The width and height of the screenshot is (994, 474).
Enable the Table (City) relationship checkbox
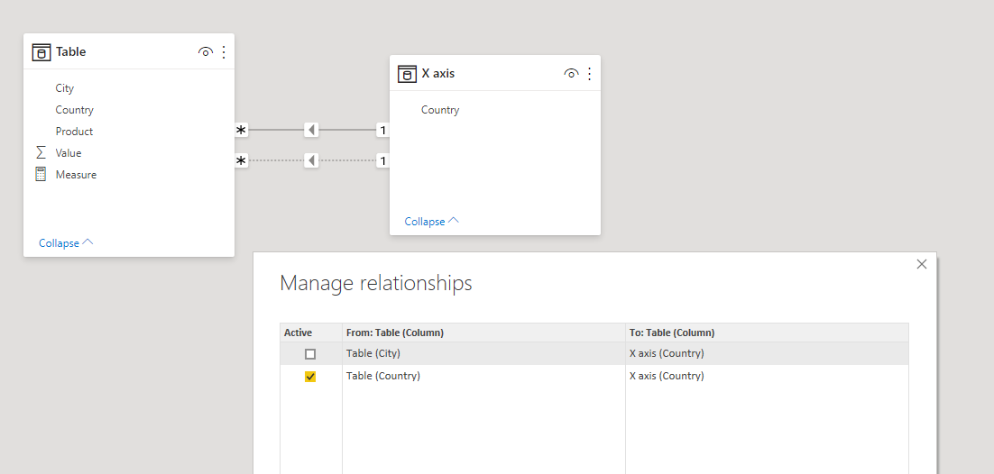310,354
